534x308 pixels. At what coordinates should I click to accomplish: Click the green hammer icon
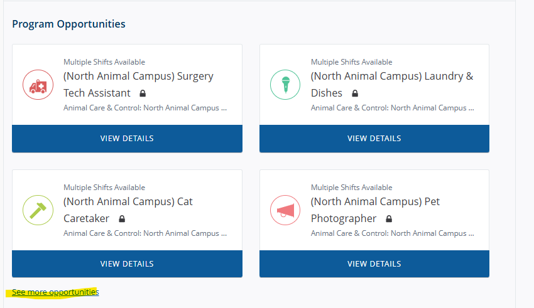(x=38, y=210)
